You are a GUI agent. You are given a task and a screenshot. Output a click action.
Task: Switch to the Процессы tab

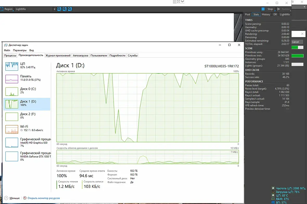[x=10, y=56]
